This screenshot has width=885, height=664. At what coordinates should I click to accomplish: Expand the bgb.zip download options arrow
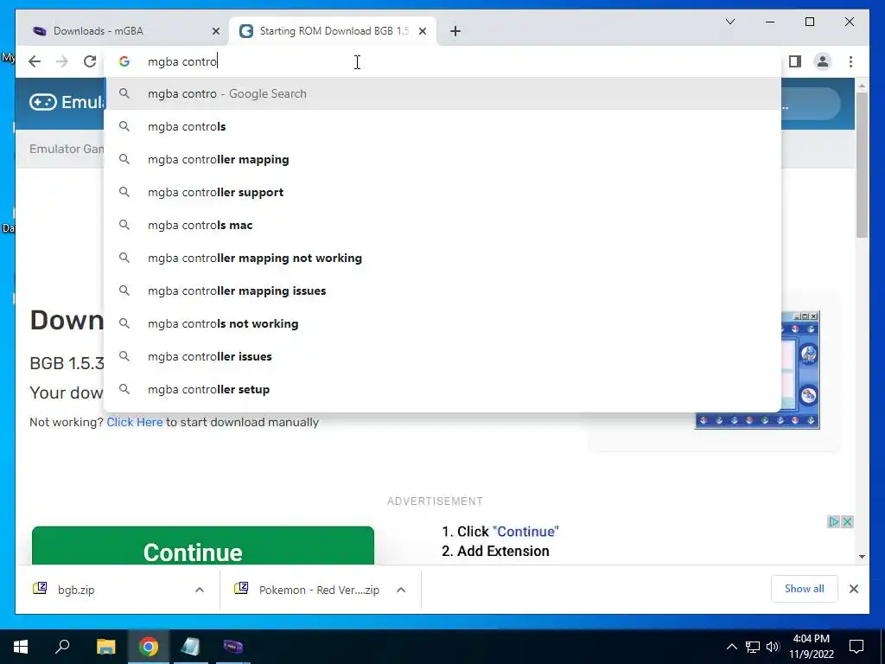(x=200, y=590)
